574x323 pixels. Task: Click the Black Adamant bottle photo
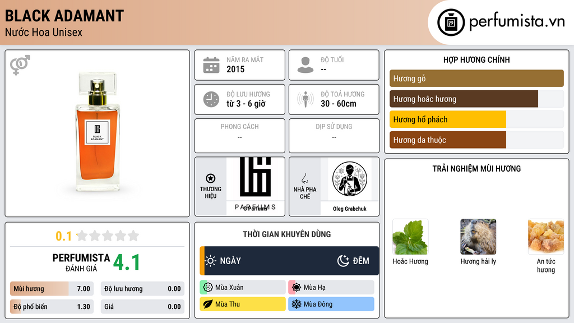point(98,132)
